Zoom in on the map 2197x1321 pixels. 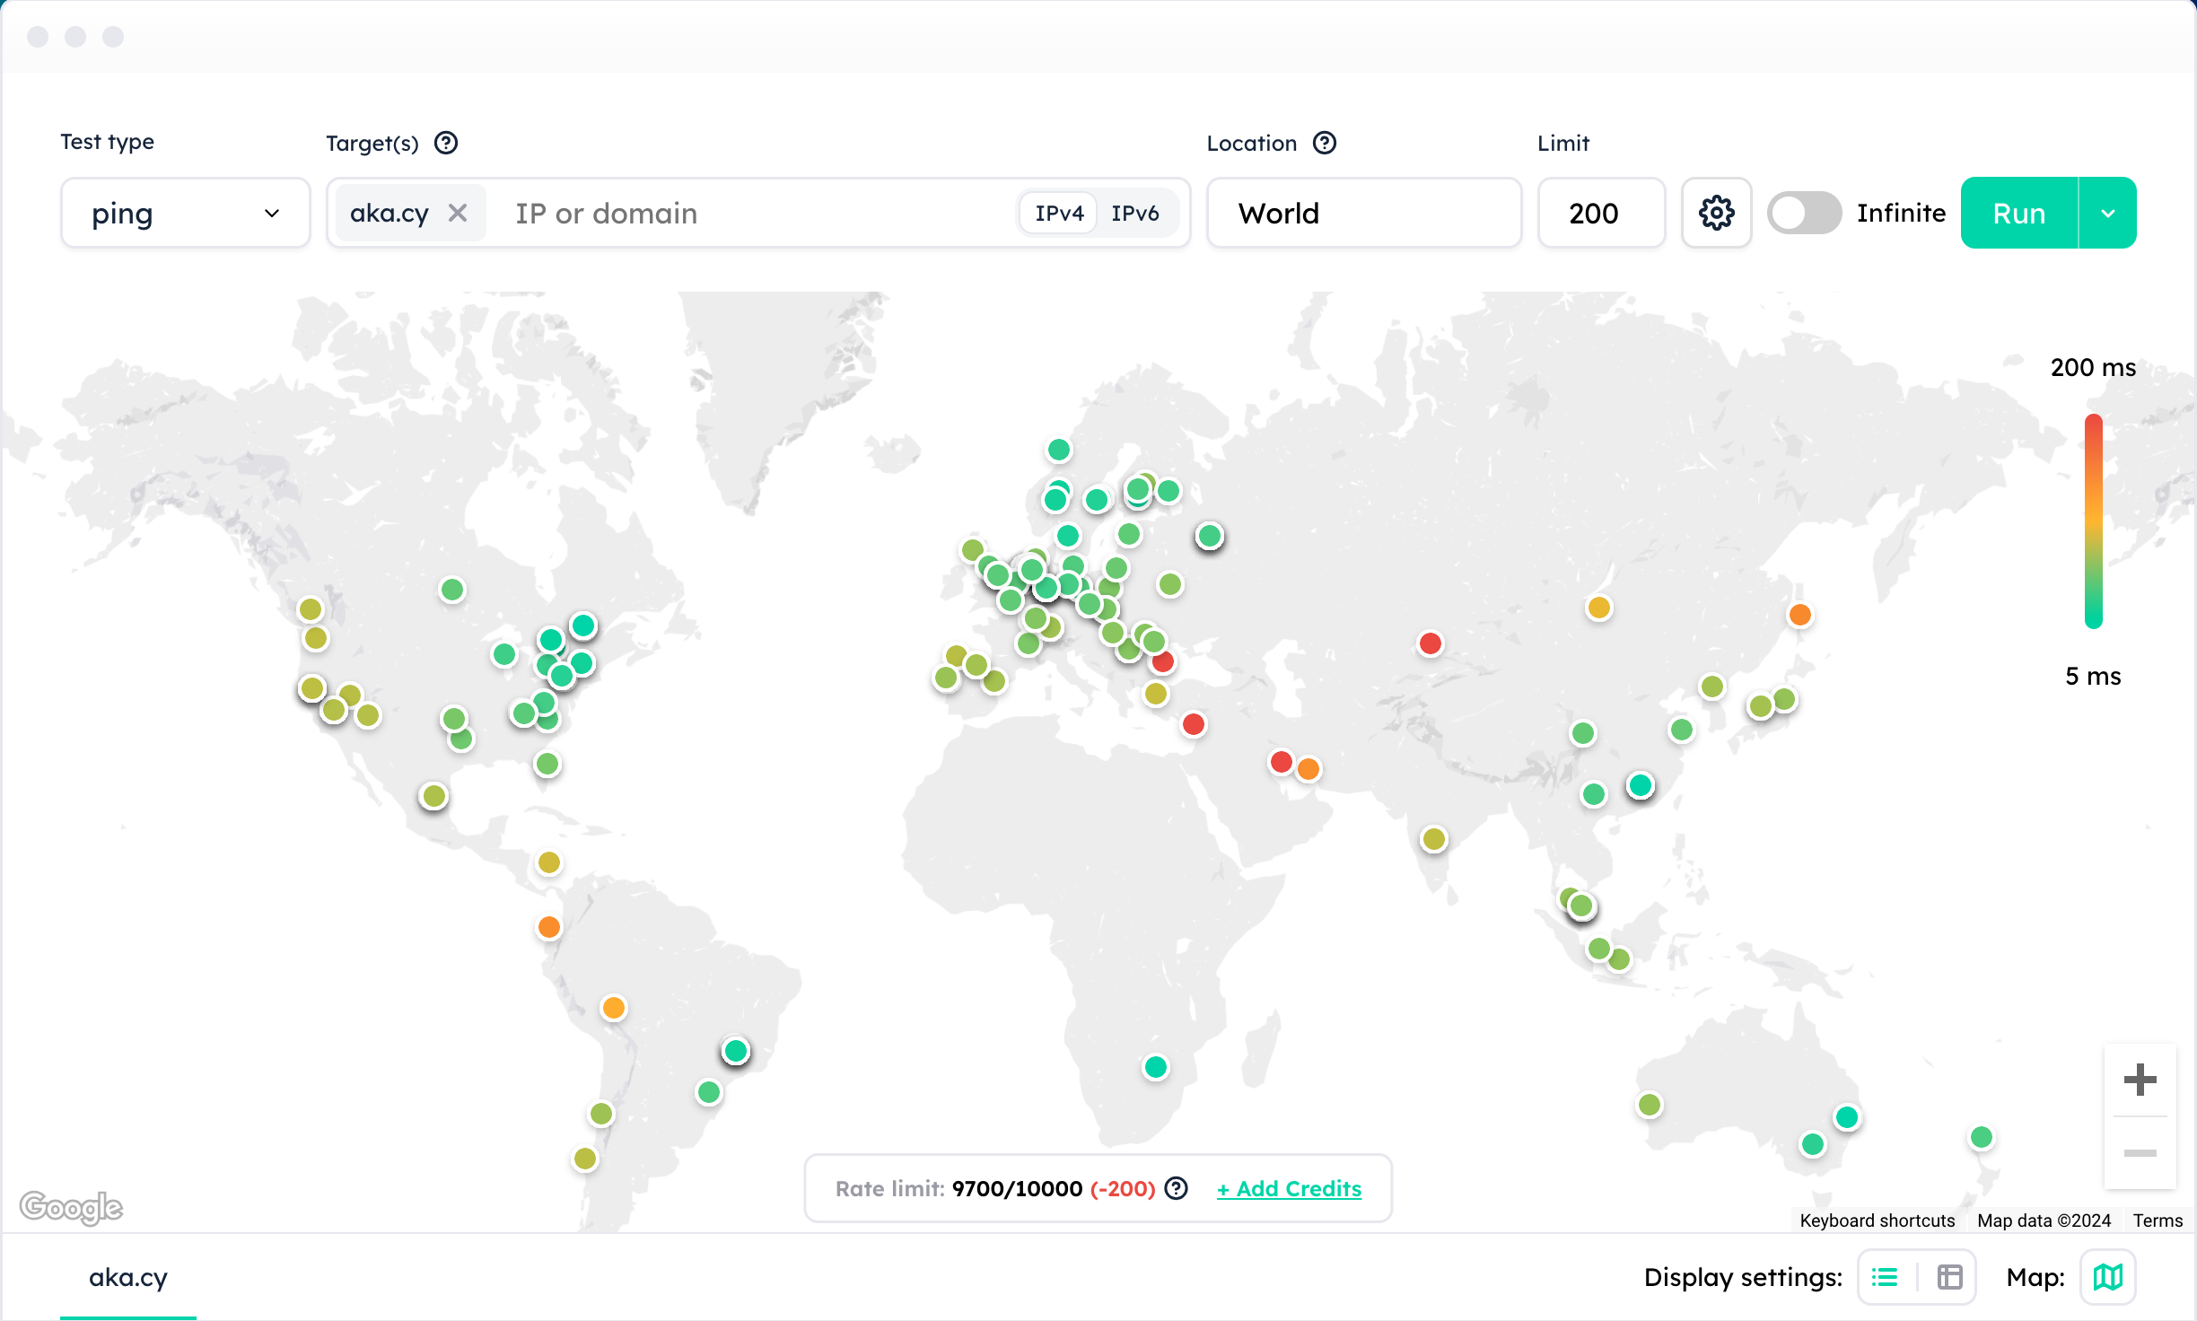[x=2140, y=1080]
